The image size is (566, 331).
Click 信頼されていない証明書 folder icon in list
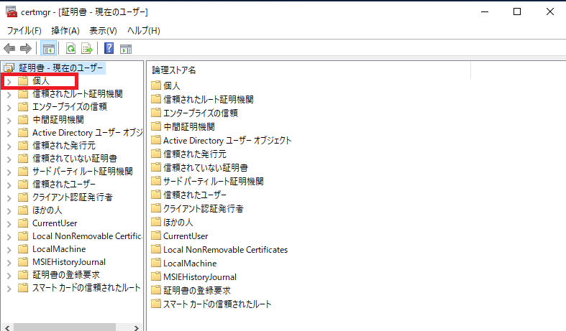156,168
